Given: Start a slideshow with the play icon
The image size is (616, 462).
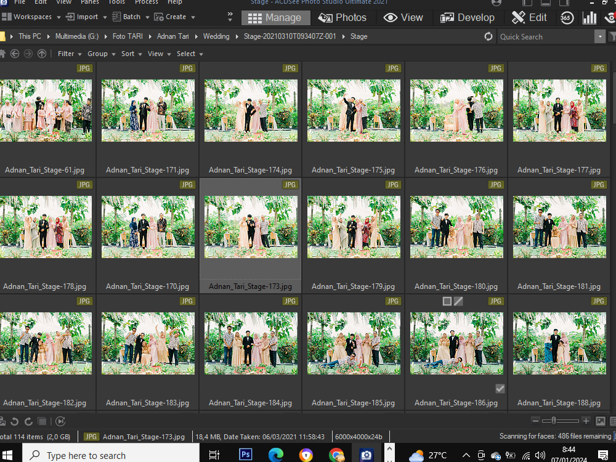Looking at the screenshot, I should [59, 421].
